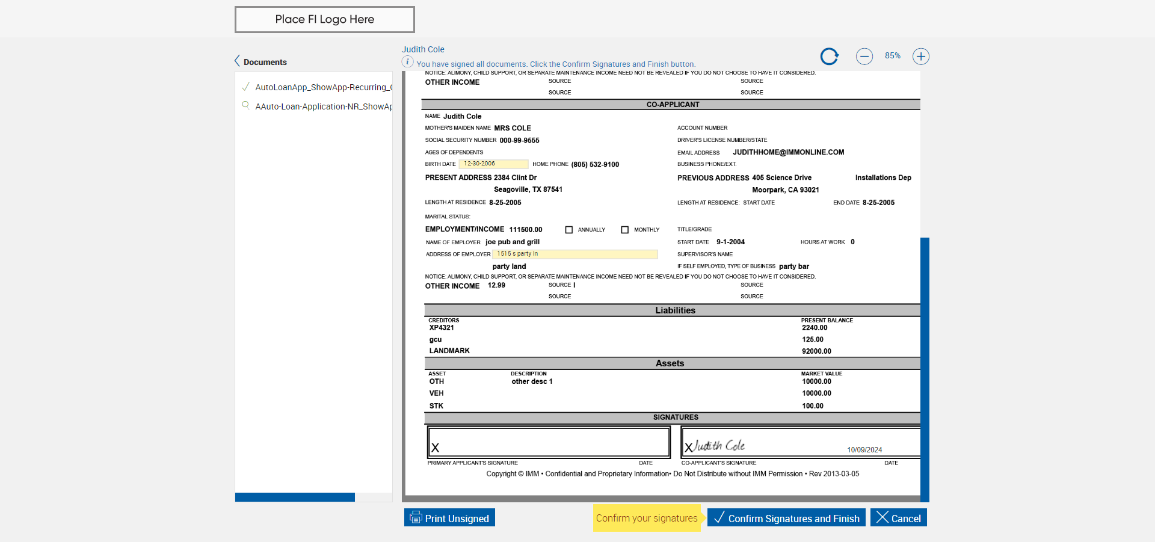Viewport: 1155px width, 542px height.
Task: Click the birth date field 12-30-2006
Action: [x=493, y=164]
